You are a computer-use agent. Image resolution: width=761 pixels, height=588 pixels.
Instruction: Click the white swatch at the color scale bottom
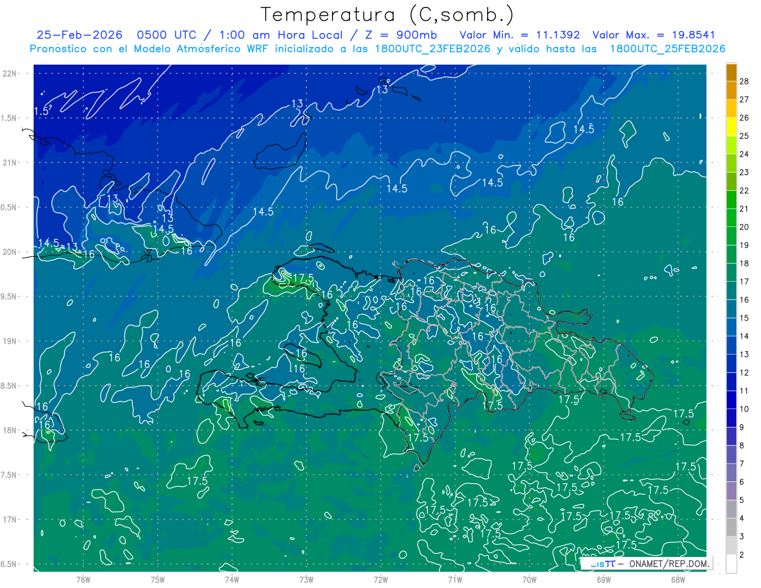coord(731,564)
